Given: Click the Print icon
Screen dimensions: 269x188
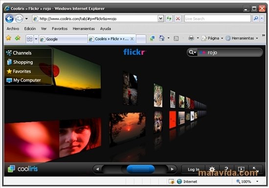Looking at the screenshot, I should (191, 38).
